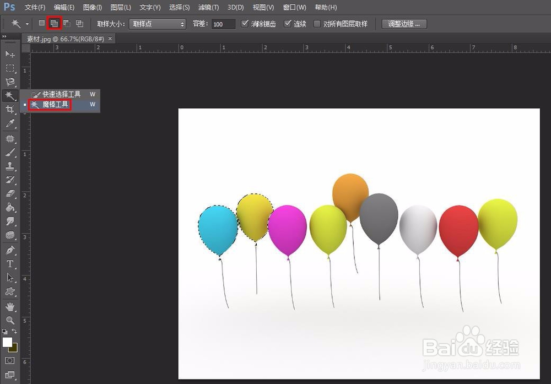Viewport: 551px width, 384px height.
Task: Open the 编辑(E) menu
Action: pos(64,7)
